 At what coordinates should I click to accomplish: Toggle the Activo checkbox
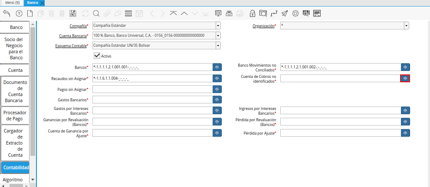pos(97,56)
